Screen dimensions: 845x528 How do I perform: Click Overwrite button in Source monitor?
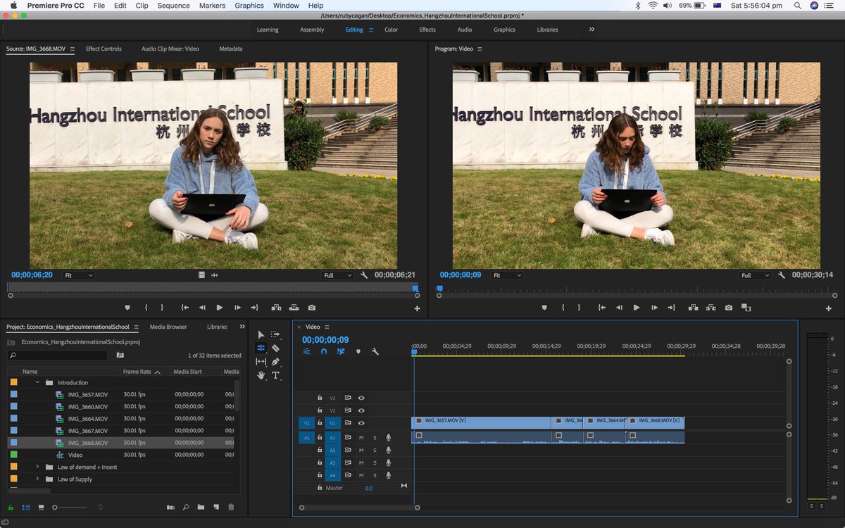[294, 308]
